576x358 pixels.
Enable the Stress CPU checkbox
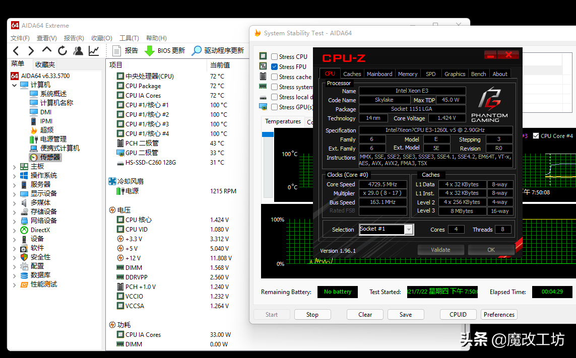275,57
